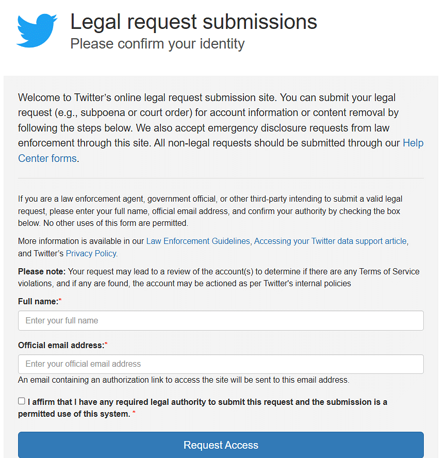Click the Legal request submissions heading
Image resolution: width=445 pixels, height=458 pixels.
(193, 22)
